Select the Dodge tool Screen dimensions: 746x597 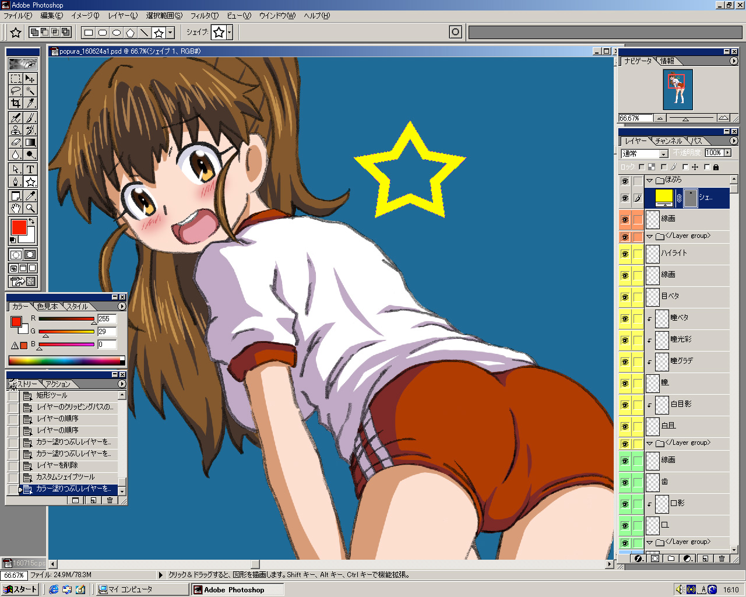point(30,154)
